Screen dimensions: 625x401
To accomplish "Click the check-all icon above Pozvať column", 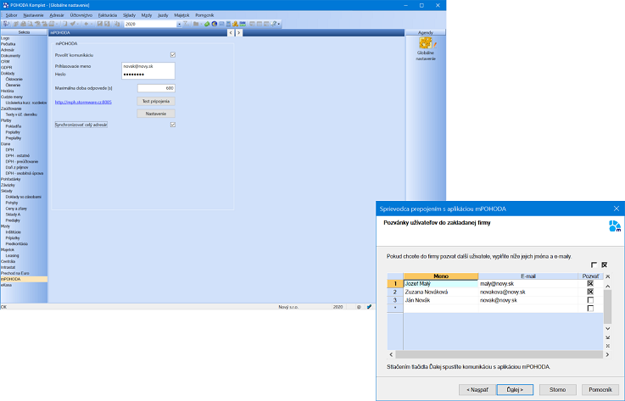I will point(605,265).
